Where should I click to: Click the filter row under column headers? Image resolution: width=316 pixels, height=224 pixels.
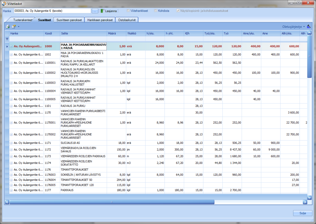(158, 39)
